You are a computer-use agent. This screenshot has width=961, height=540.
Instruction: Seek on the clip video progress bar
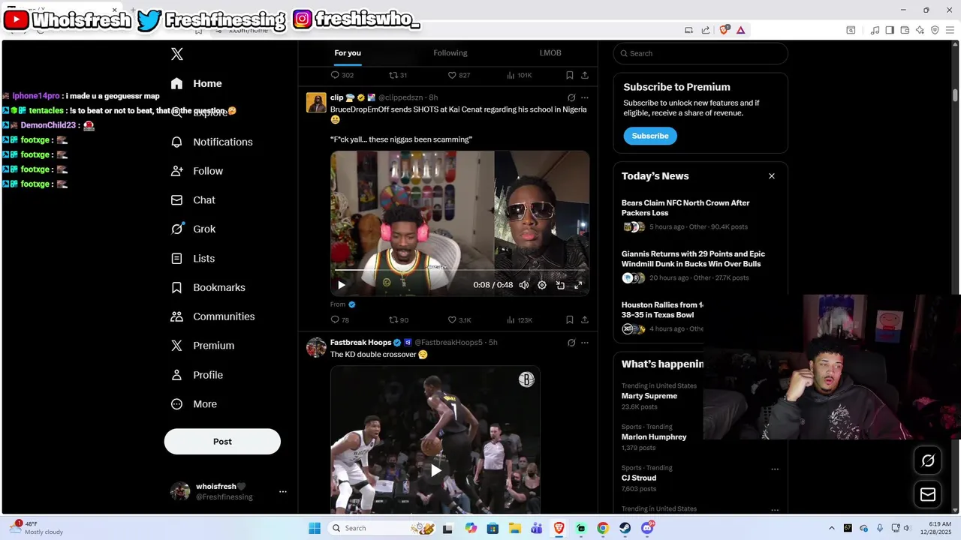pos(459,270)
